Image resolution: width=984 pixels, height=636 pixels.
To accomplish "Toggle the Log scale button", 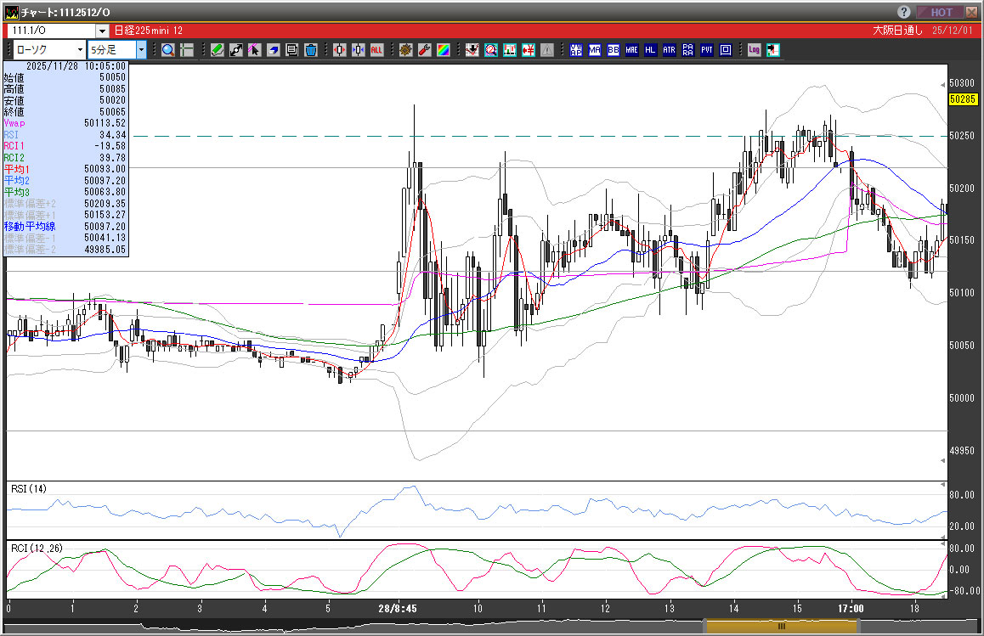I will tap(754, 50).
